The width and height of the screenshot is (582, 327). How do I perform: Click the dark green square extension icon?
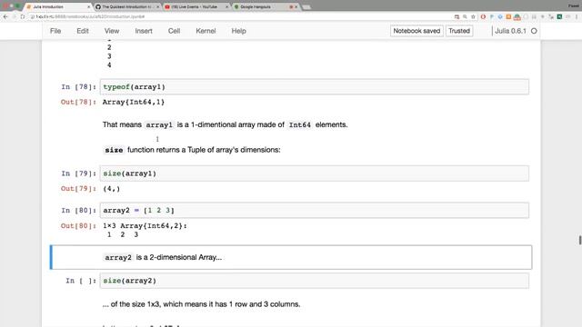pyautogui.click(x=559, y=16)
